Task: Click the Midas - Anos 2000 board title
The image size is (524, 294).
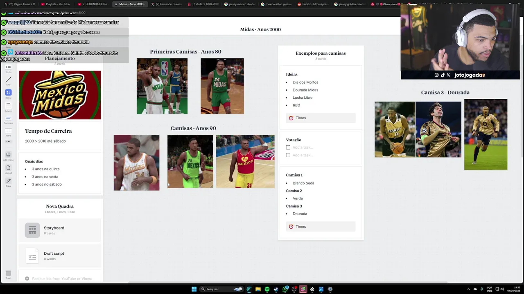Action: tap(260, 29)
